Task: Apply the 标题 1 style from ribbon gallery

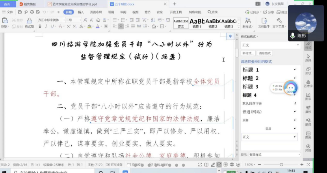Action: pyautogui.click(x=197, y=23)
